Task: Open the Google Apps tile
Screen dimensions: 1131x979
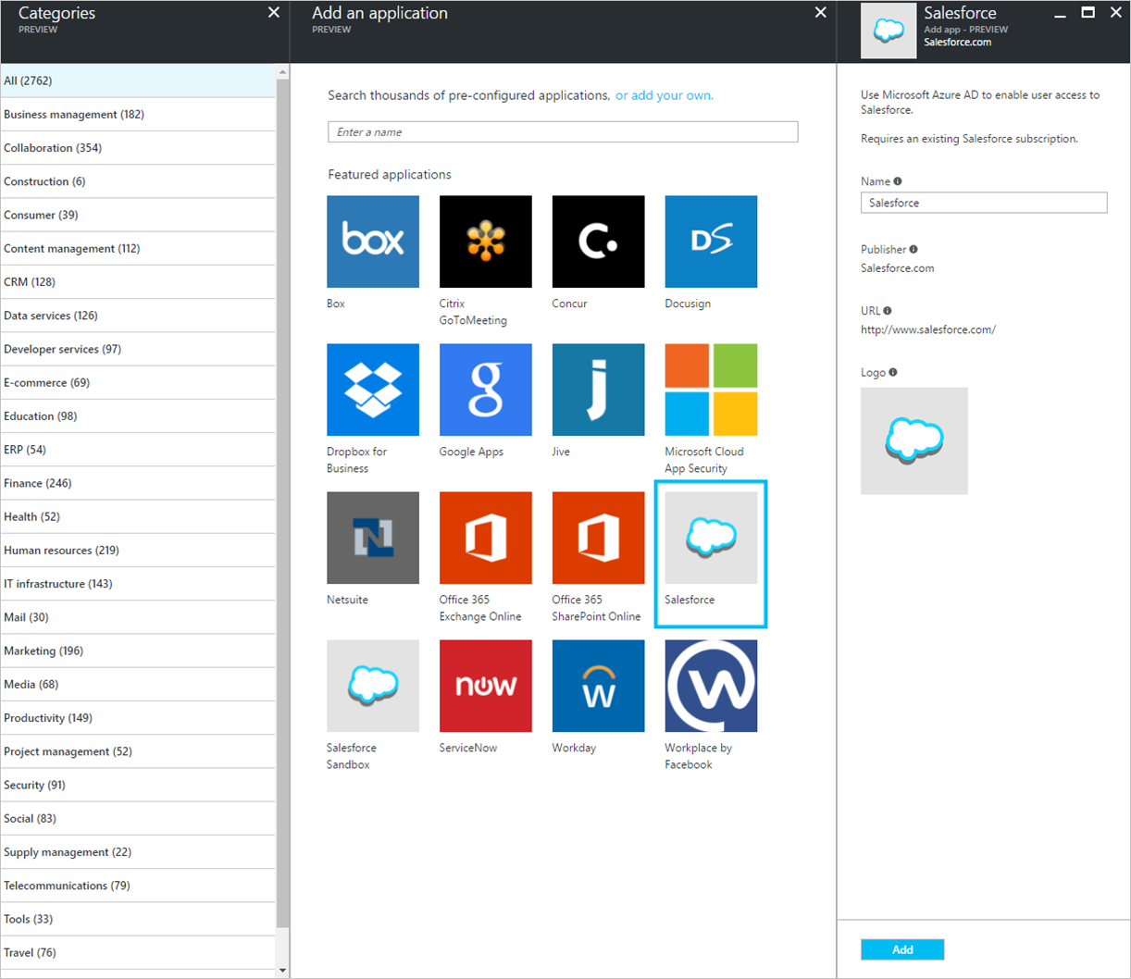Action: (x=486, y=390)
